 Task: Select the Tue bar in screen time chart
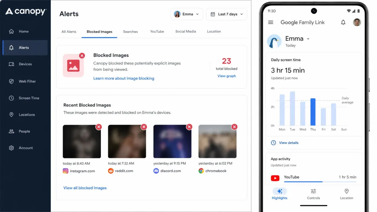(292, 109)
